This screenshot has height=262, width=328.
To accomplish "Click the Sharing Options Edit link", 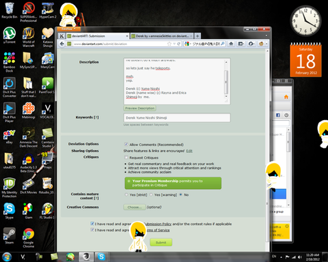I will tap(189, 151).
